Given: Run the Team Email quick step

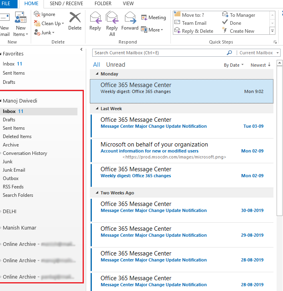Looking at the screenshot, I should pyautogui.click(x=190, y=23).
